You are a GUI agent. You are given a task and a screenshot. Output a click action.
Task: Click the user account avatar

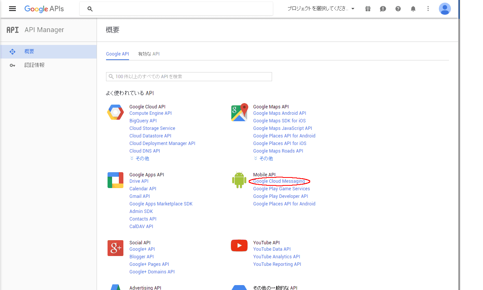(x=445, y=9)
